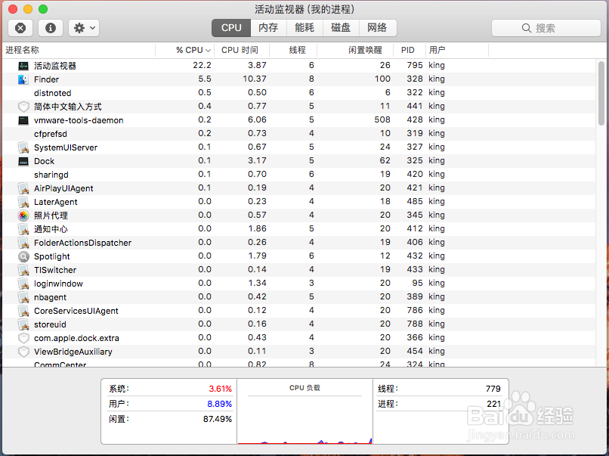Select the 活动监视器 process icon
The width and height of the screenshot is (609, 456).
pyautogui.click(x=23, y=66)
